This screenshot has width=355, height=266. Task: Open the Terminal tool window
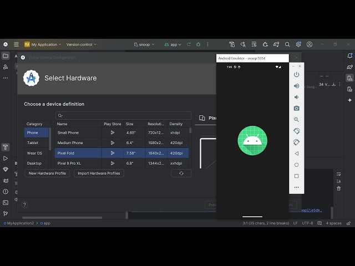(6, 203)
